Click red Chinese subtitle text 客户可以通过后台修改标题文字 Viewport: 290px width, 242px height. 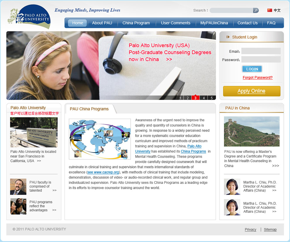[x=34, y=113]
